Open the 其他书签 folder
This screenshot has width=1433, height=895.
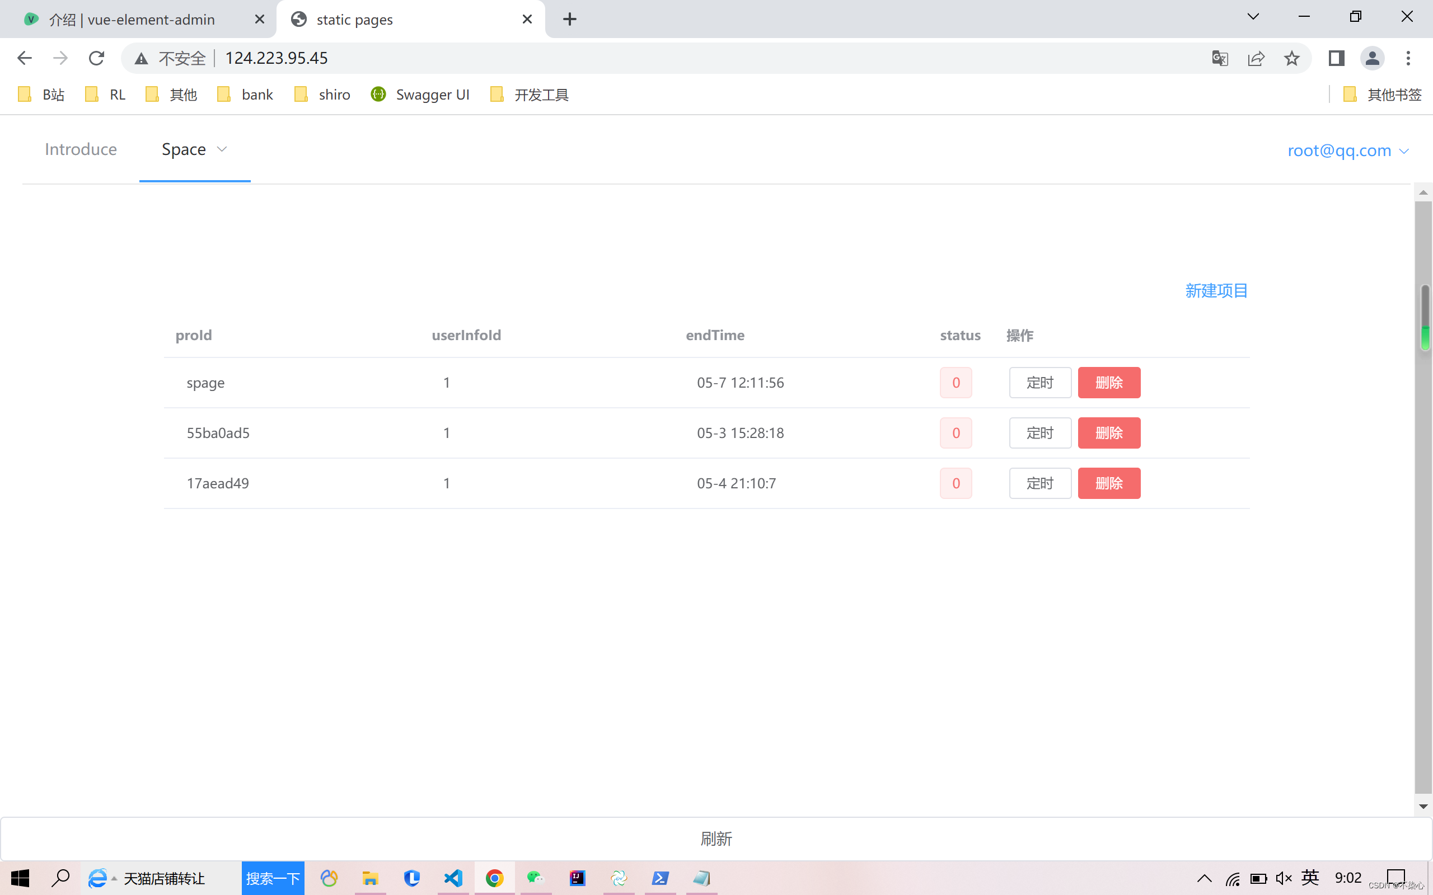tap(1382, 95)
